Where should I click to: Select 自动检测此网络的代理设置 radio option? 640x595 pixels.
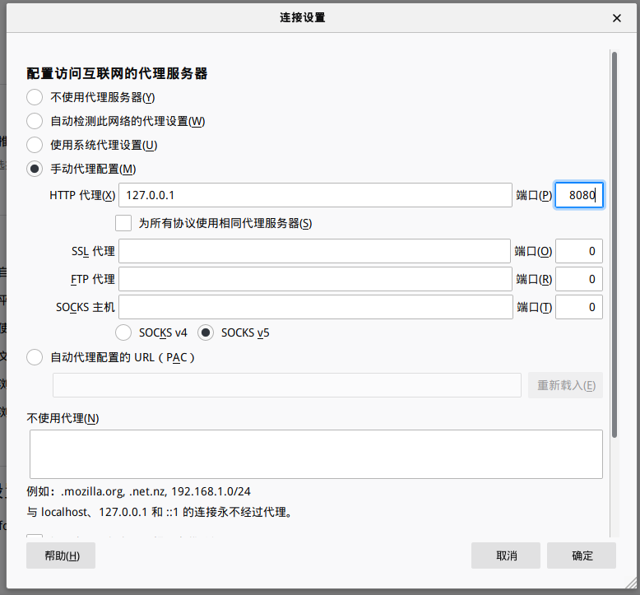click(x=35, y=121)
